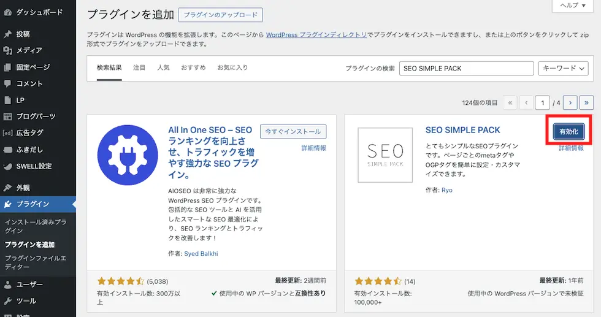The image size is (601, 317).
Task: Open インストール済みプラグイン submenu
Action: pos(36,226)
